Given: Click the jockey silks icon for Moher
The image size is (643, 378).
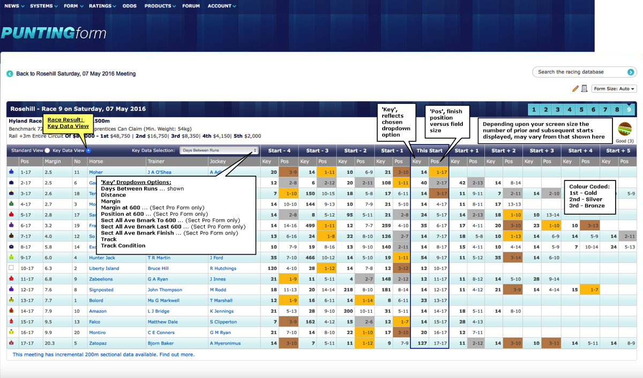Looking at the screenshot, I should [x=11, y=172].
